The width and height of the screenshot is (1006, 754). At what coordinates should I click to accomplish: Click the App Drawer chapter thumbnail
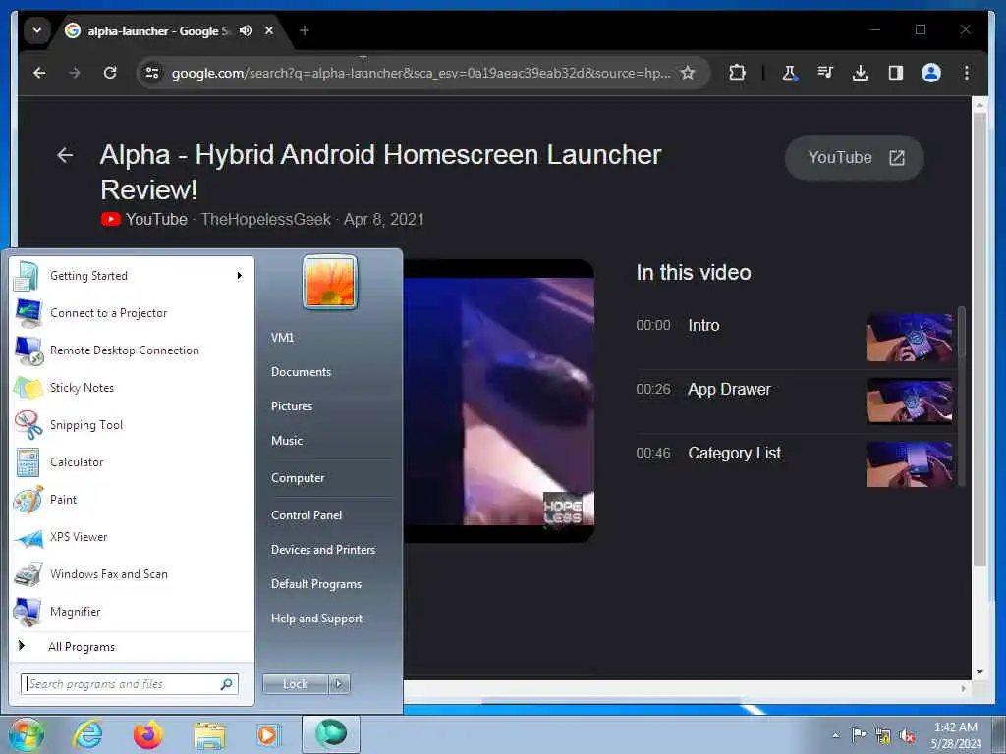[910, 402]
